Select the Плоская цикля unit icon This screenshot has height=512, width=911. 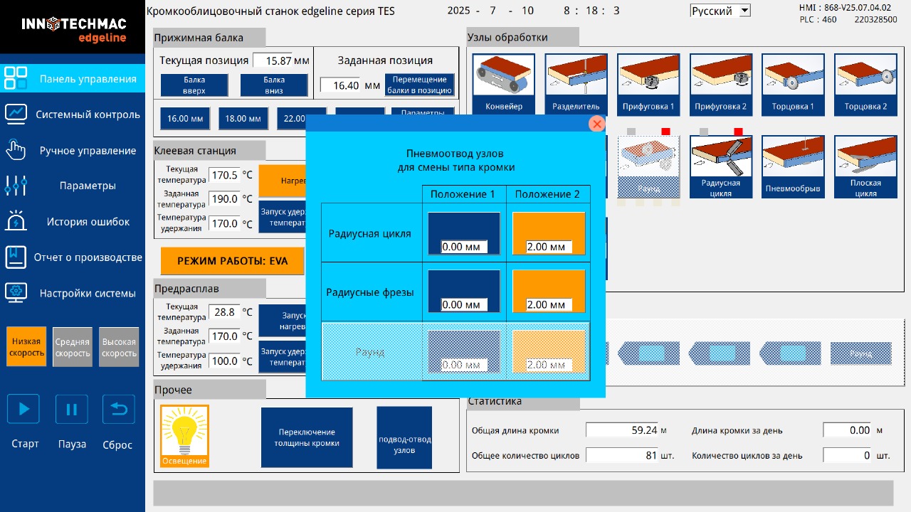[x=865, y=167]
